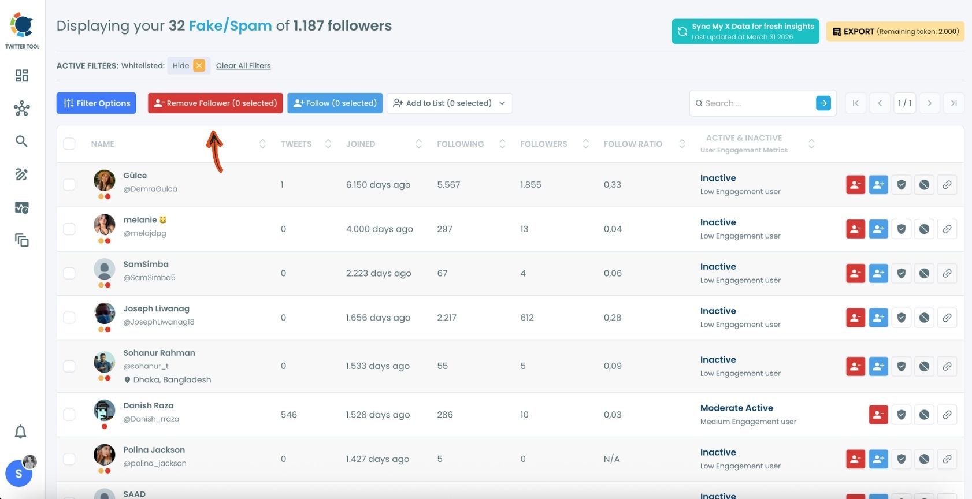The height and width of the screenshot is (499, 972).
Task: Open the Add to List dropdown
Action: [450, 103]
